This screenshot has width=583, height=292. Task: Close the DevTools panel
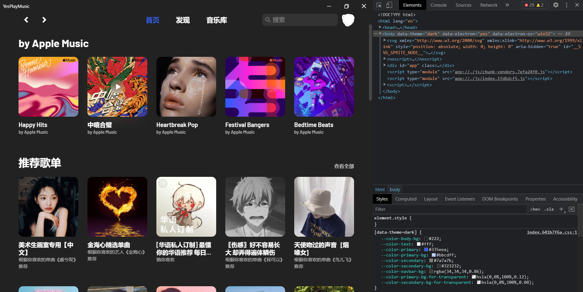(x=577, y=5)
